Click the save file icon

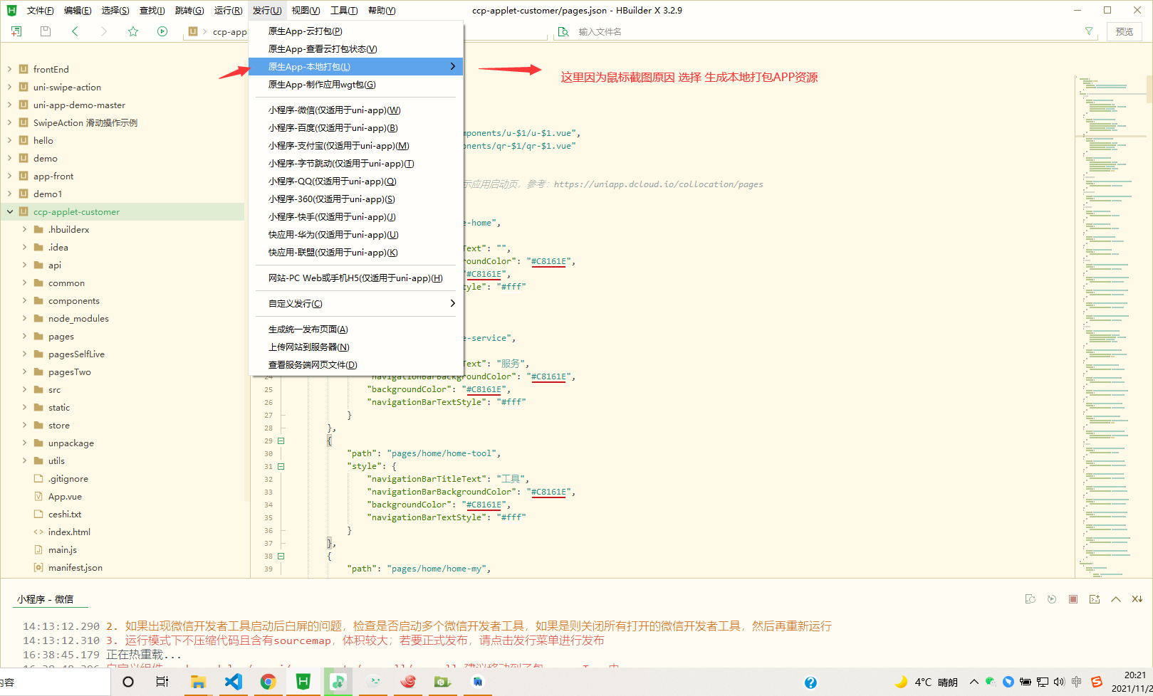(x=46, y=31)
